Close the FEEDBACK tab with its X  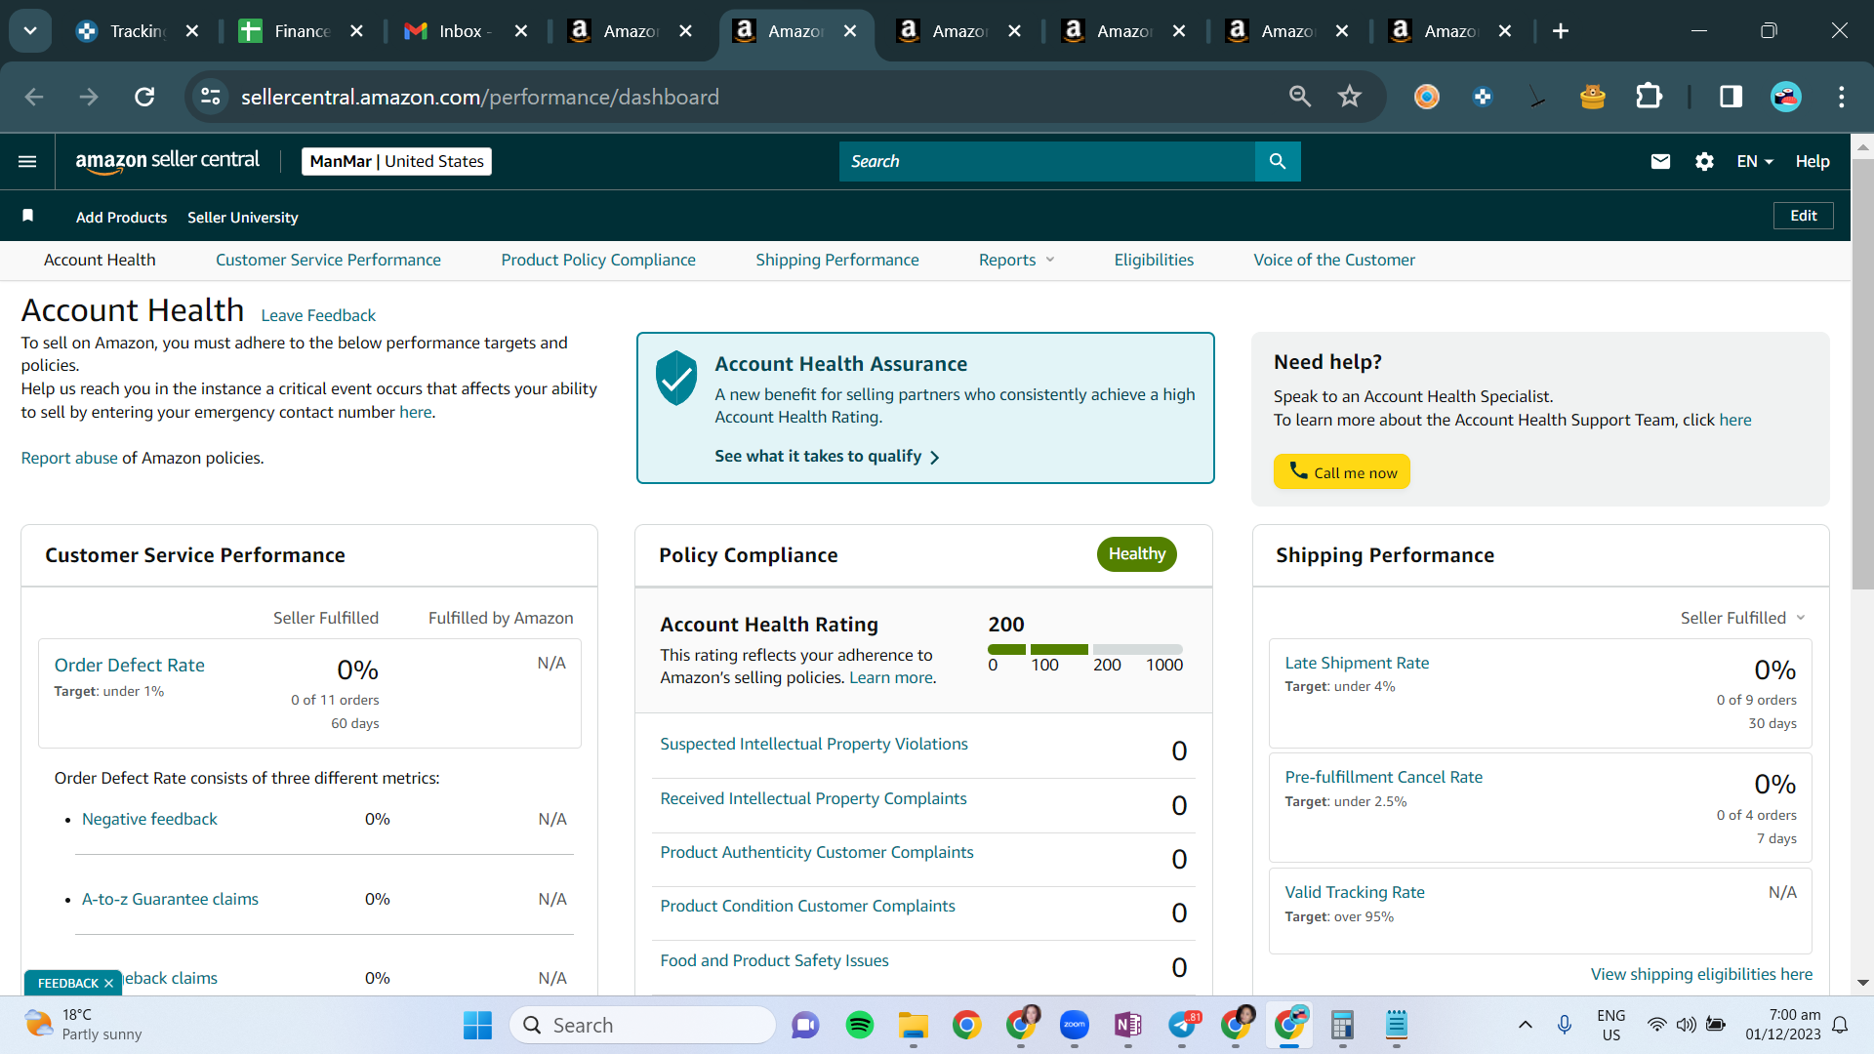coord(108,983)
